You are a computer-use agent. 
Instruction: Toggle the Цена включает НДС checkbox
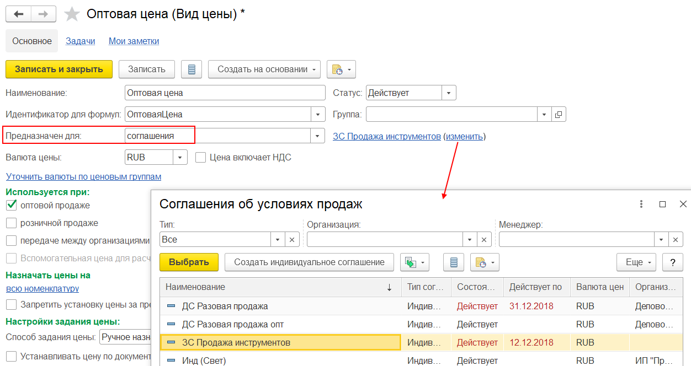click(x=201, y=158)
